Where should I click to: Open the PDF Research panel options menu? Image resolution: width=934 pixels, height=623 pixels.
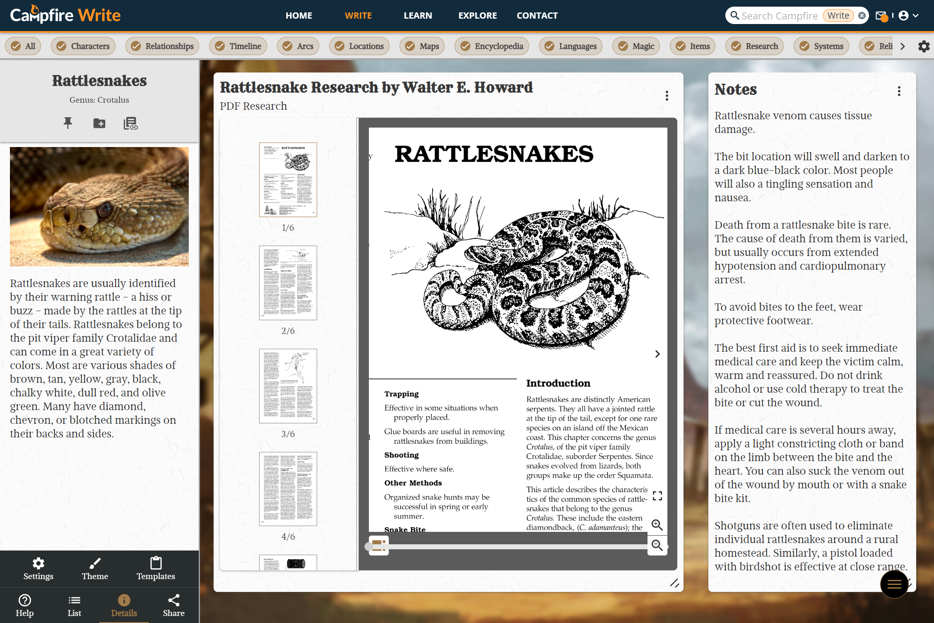pyautogui.click(x=667, y=96)
